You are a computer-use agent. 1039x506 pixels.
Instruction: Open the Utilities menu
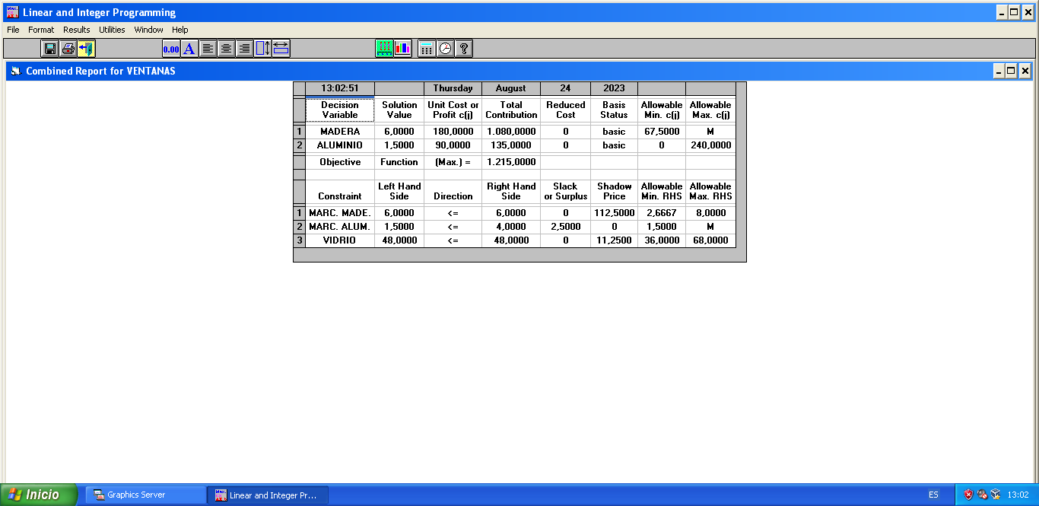(111, 30)
